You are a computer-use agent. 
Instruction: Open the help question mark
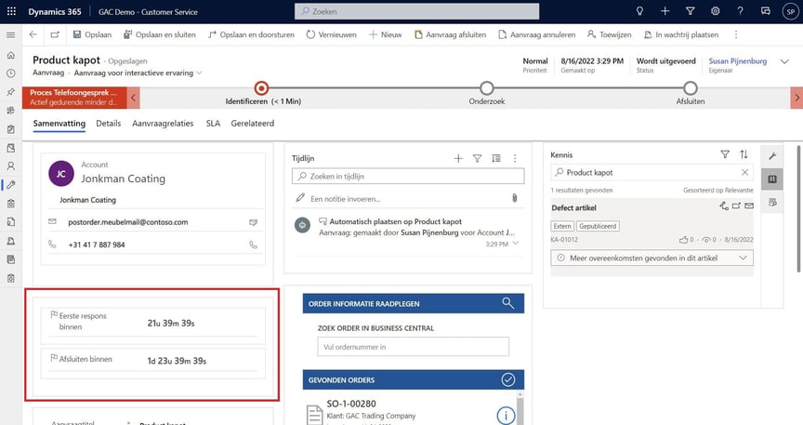[740, 11]
